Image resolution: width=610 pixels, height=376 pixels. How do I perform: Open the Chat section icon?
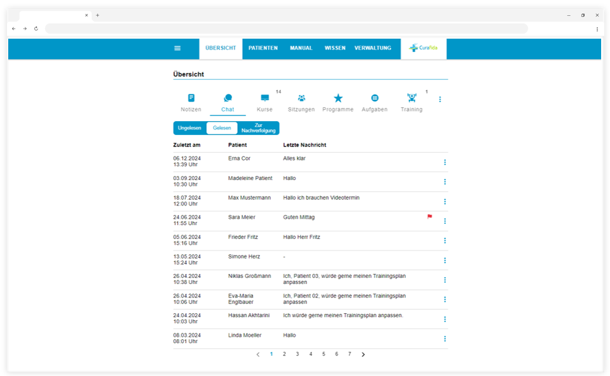point(228,98)
